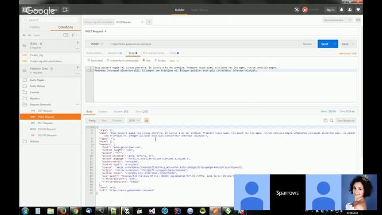382x215 pixels.
Task: Open POST Request name dropdown triangle
Action: 105,32
